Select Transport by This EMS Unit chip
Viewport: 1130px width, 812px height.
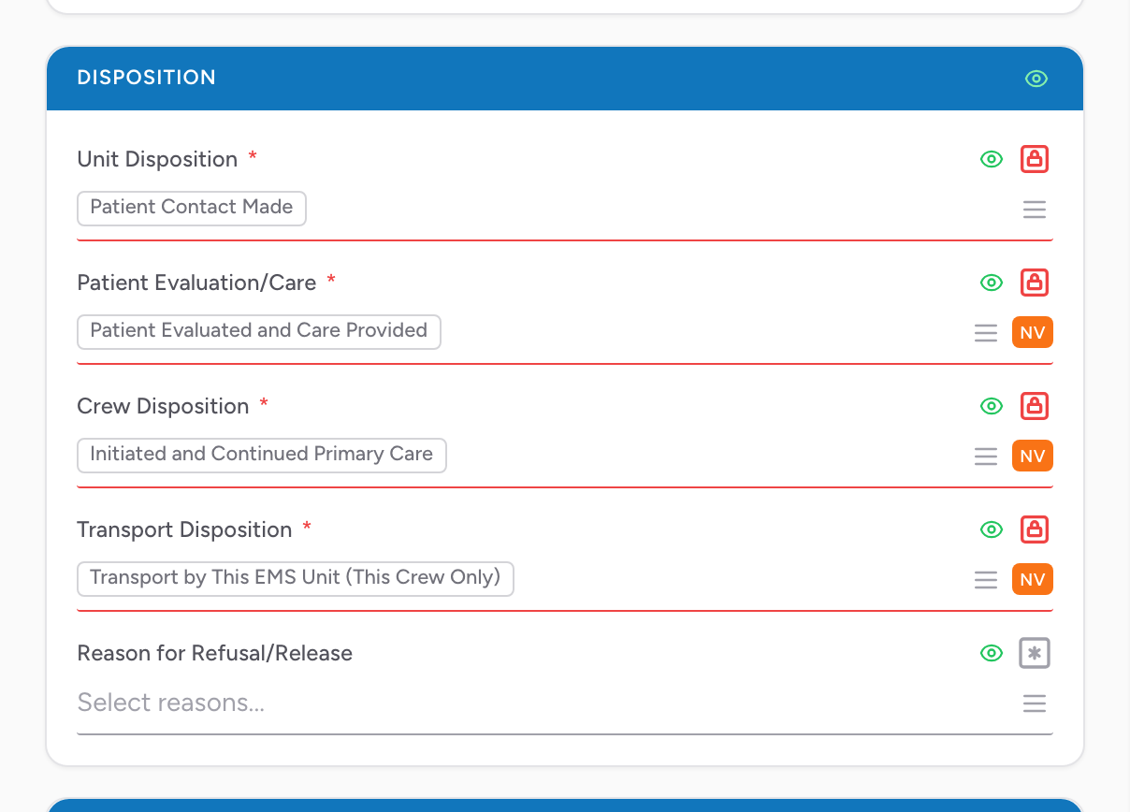(x=296, y=578)
